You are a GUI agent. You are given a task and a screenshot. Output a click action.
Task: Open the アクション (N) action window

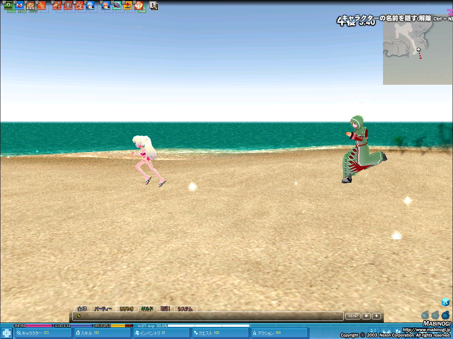pos(279,333)
